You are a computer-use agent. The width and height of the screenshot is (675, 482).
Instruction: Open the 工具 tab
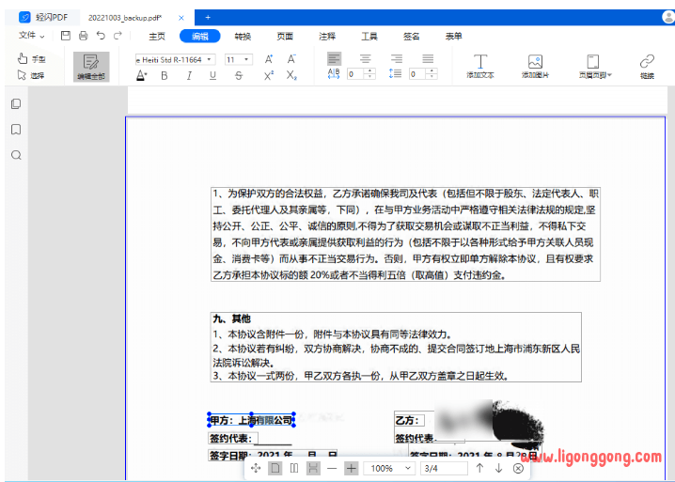(x=369, y=36)
